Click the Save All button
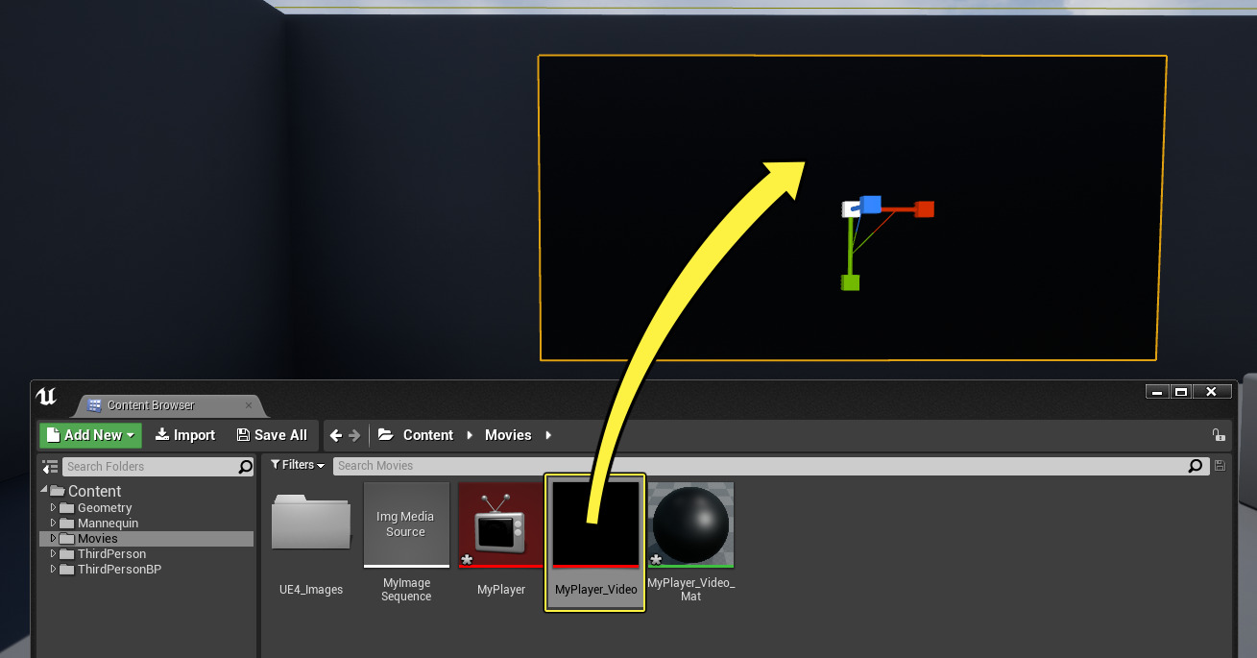 point(272,435)
